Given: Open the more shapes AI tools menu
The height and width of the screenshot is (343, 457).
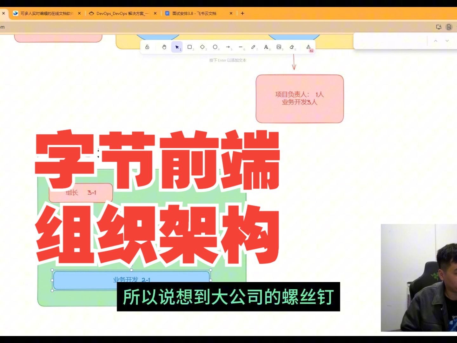Looking at the screenshot, I should 309,48.
